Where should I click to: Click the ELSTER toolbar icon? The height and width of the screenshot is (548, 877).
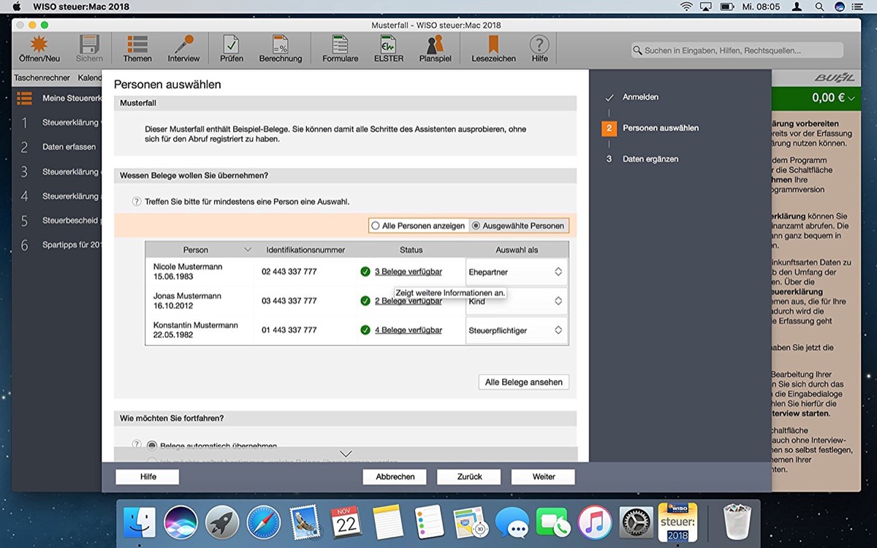pos(388,45)
